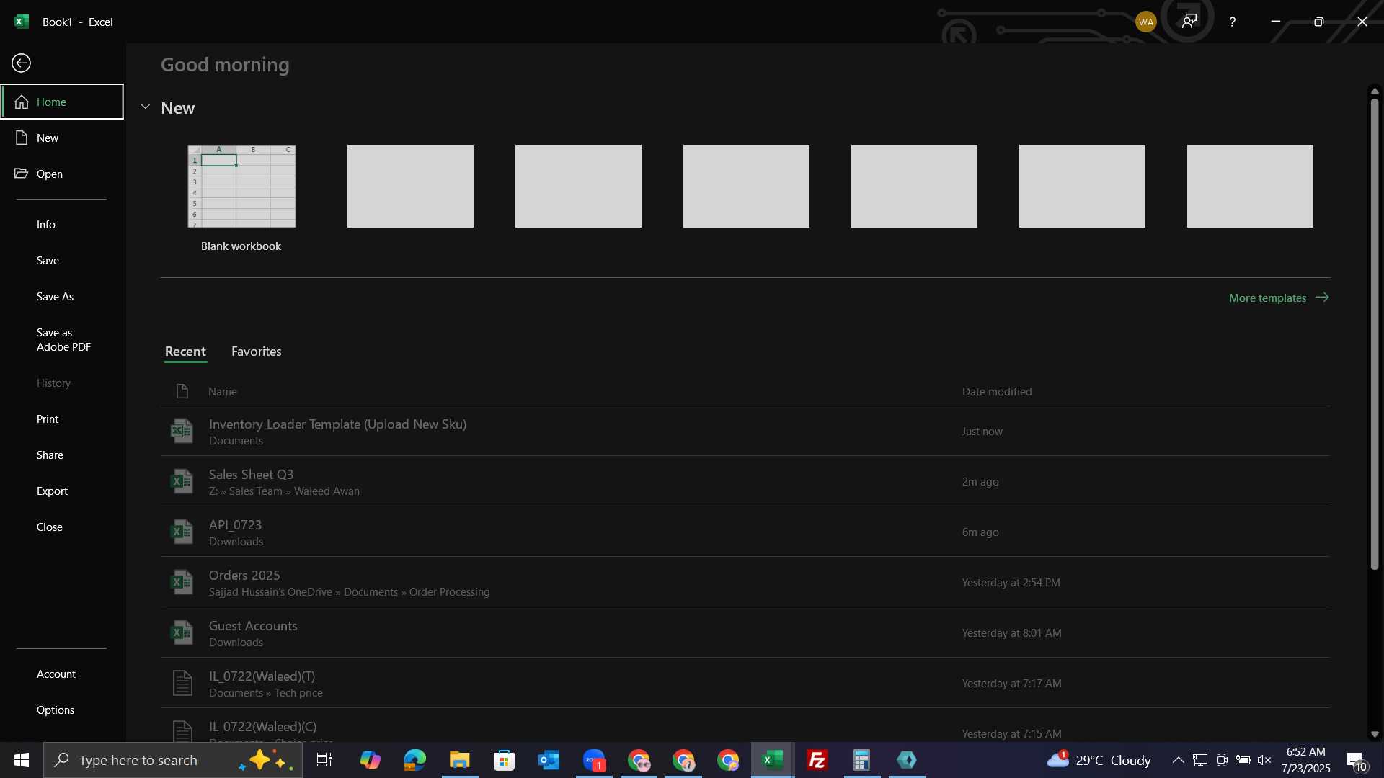The height and width of the screenshot is (778, 1384).
Task: Click the taskbar search box
Action: click(x=173, y=760)
